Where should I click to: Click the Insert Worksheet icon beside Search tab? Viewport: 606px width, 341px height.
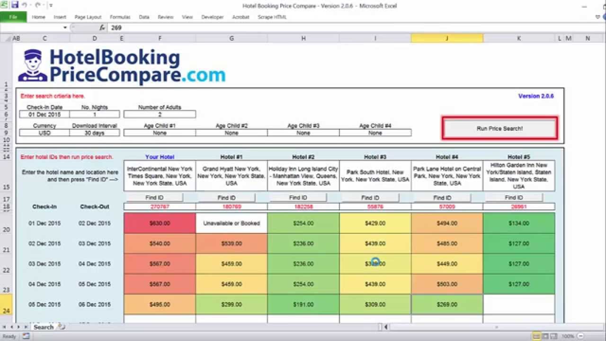tap(62, 327)
